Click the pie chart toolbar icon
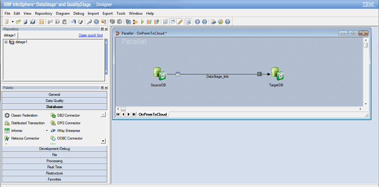Viewport: 379px width, 187px height. [x=220, y=22]
